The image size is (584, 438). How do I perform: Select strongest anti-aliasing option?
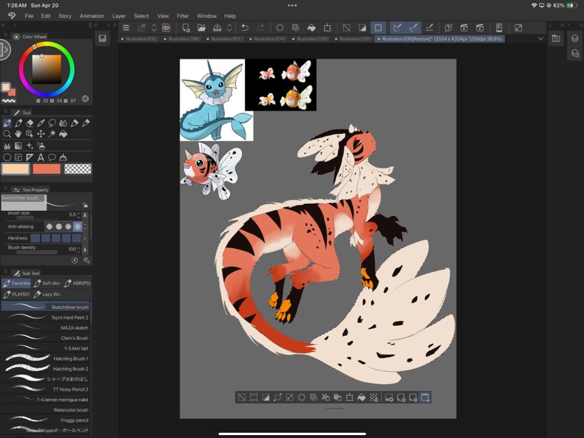78,227
